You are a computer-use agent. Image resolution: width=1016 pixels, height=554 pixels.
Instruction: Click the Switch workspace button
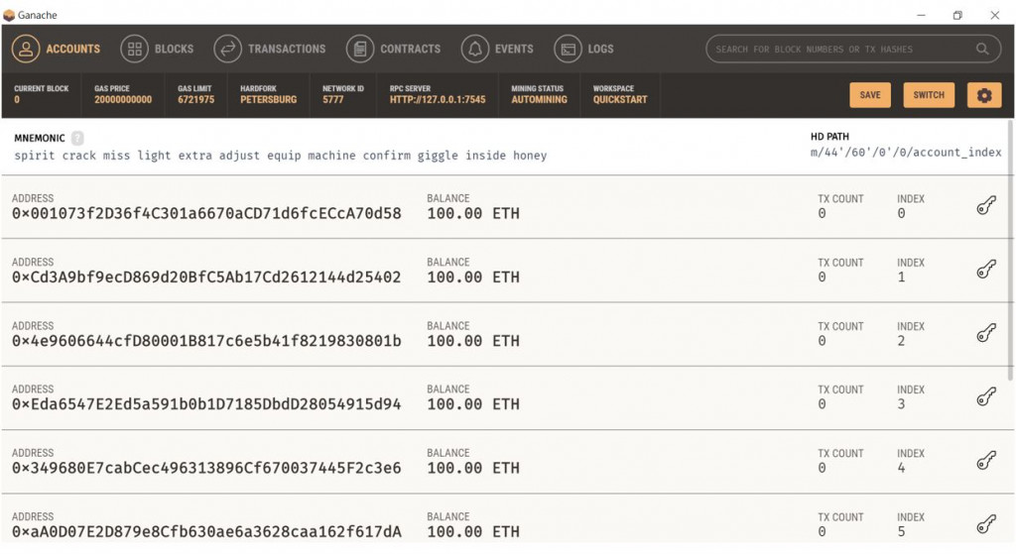pos(929,95)
